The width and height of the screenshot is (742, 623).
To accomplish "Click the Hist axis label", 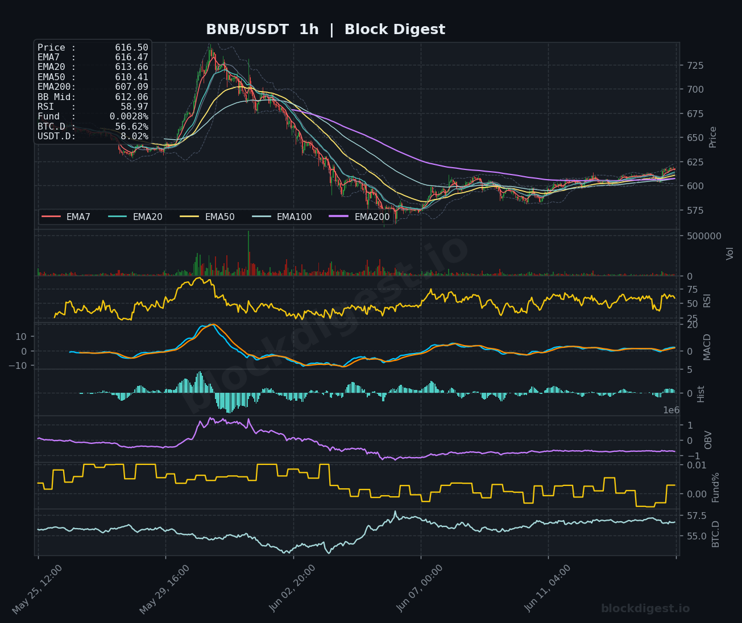I will click(x=701, y=393).
